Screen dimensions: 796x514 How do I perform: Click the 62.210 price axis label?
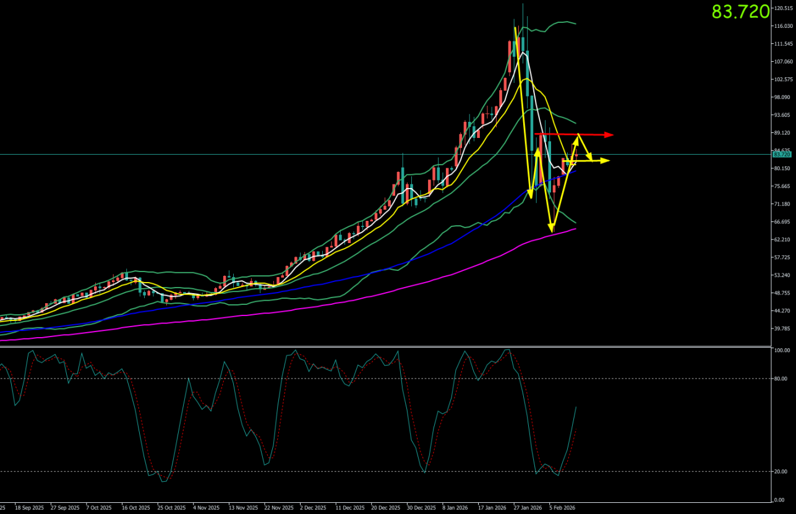tap(783, 239)
